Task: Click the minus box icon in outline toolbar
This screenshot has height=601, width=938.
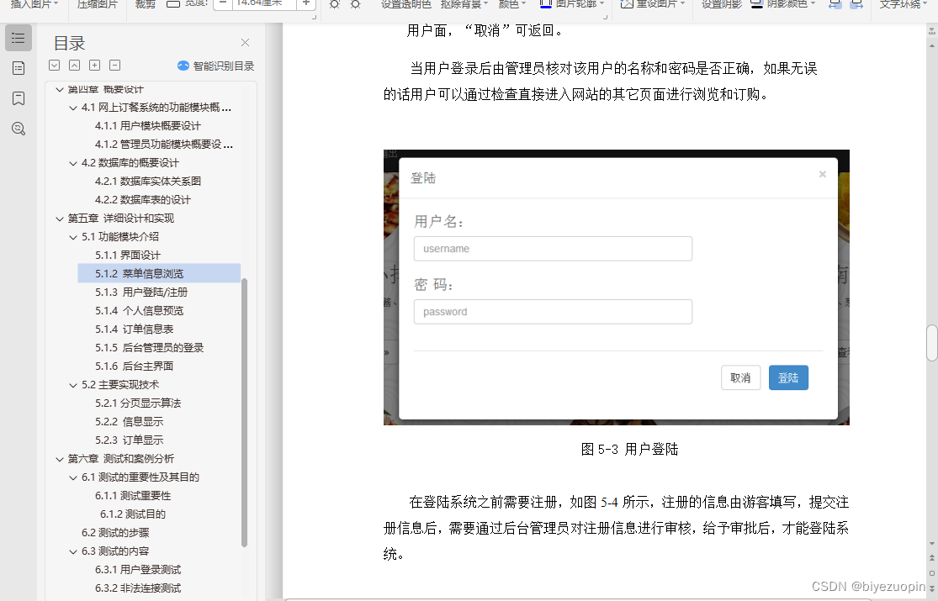Action: pos(115,66)
